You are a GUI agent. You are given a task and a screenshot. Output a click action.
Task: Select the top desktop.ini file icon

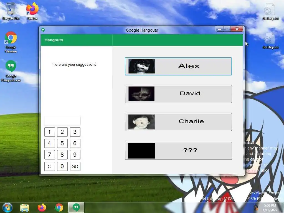(270, 11)
